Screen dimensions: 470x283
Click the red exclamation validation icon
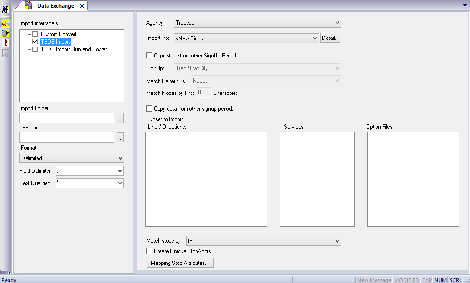(5, 43)
